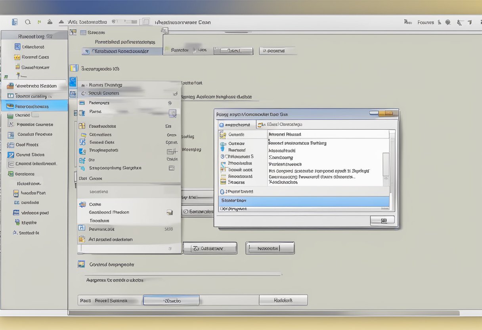Switch to the 'awgrcherne' tab in dialog
The width and height of the screenshot is (482, 330).
pos(235,125)
